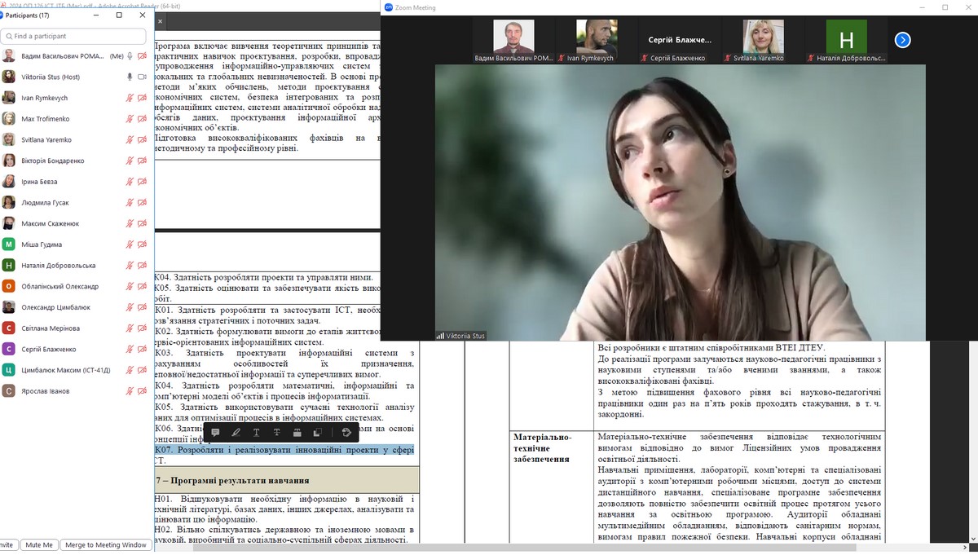Screen dimensions: 978x555
Task: Click the redact text tool icon
Action: point(297,433)
